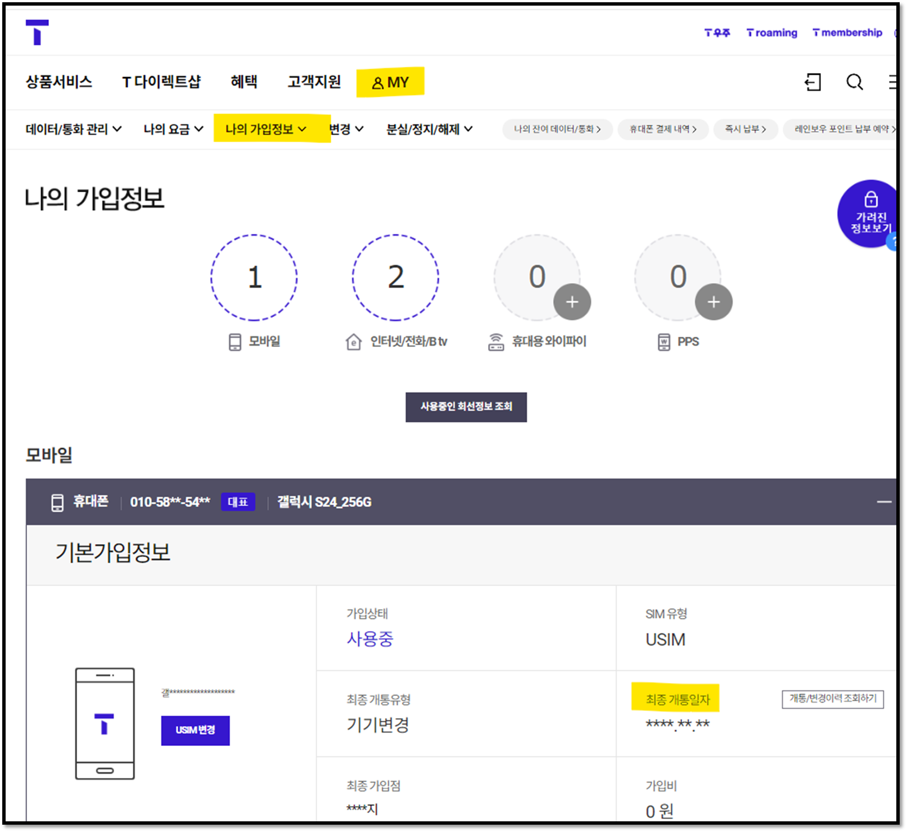Click the T world logo
Screen dimensions: 907x832
(x=37, y=32)
